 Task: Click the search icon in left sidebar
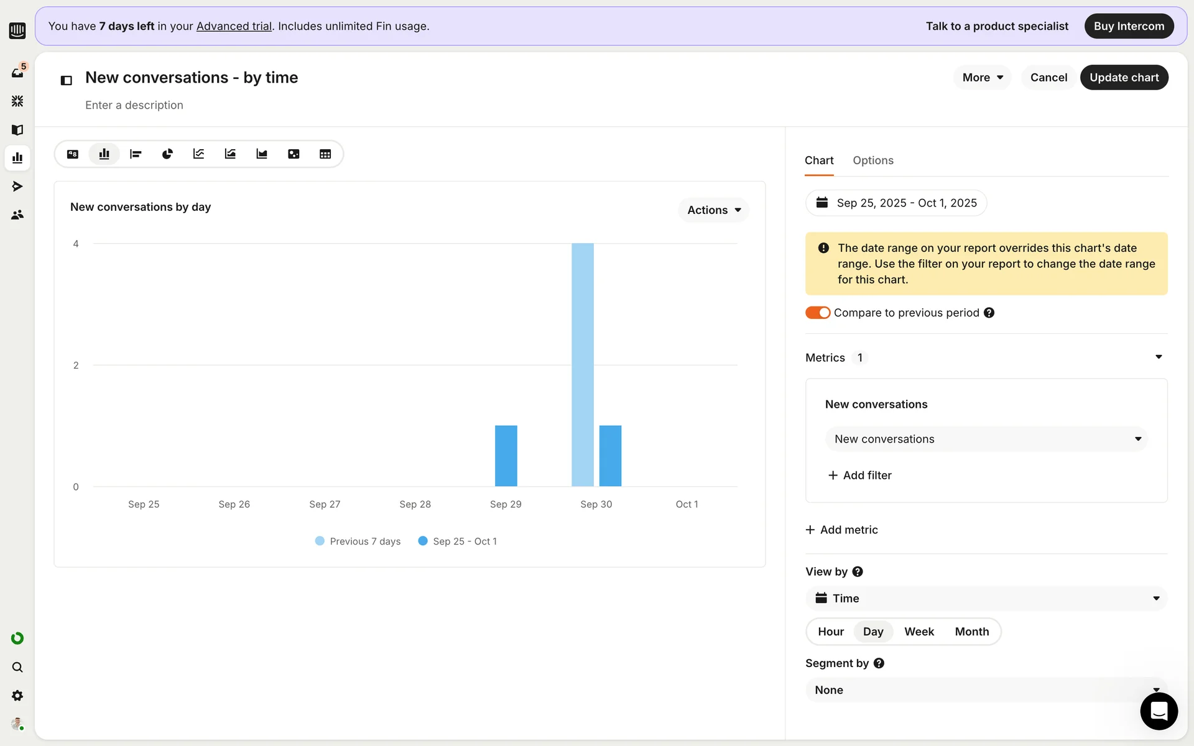point(17,667)
